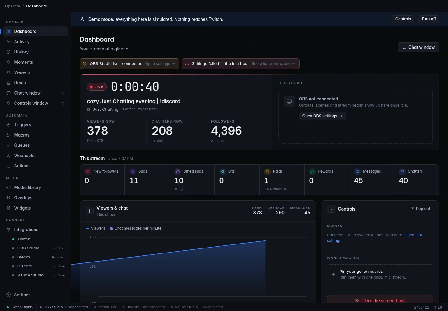Click VTube Studio Disconnected in status bar

[x=197, y=307]
